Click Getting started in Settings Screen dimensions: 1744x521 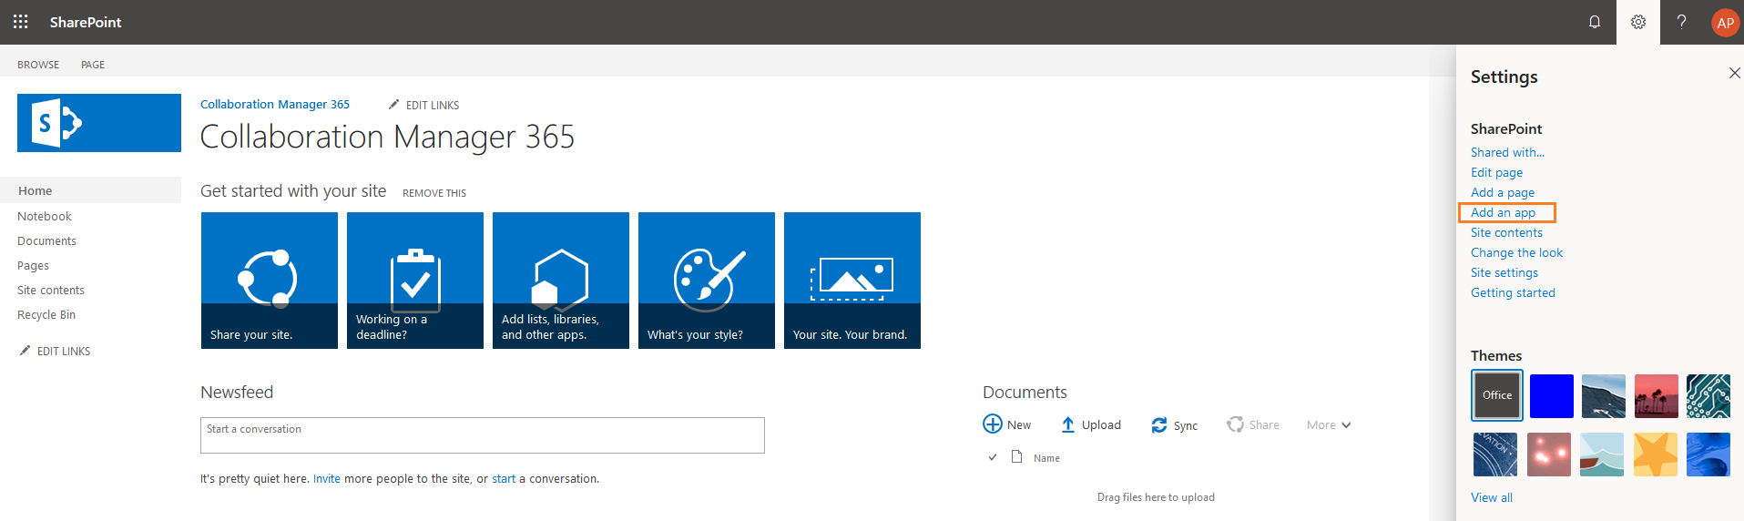click(x=1513, y=292)
